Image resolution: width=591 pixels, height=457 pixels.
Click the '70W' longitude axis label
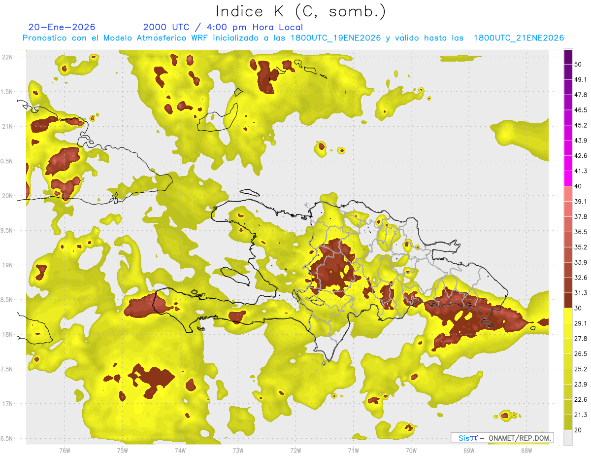coord(411,451)
